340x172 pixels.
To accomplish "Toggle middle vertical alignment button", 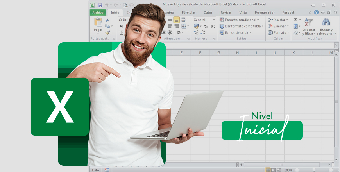I will (x=170, y=20).
